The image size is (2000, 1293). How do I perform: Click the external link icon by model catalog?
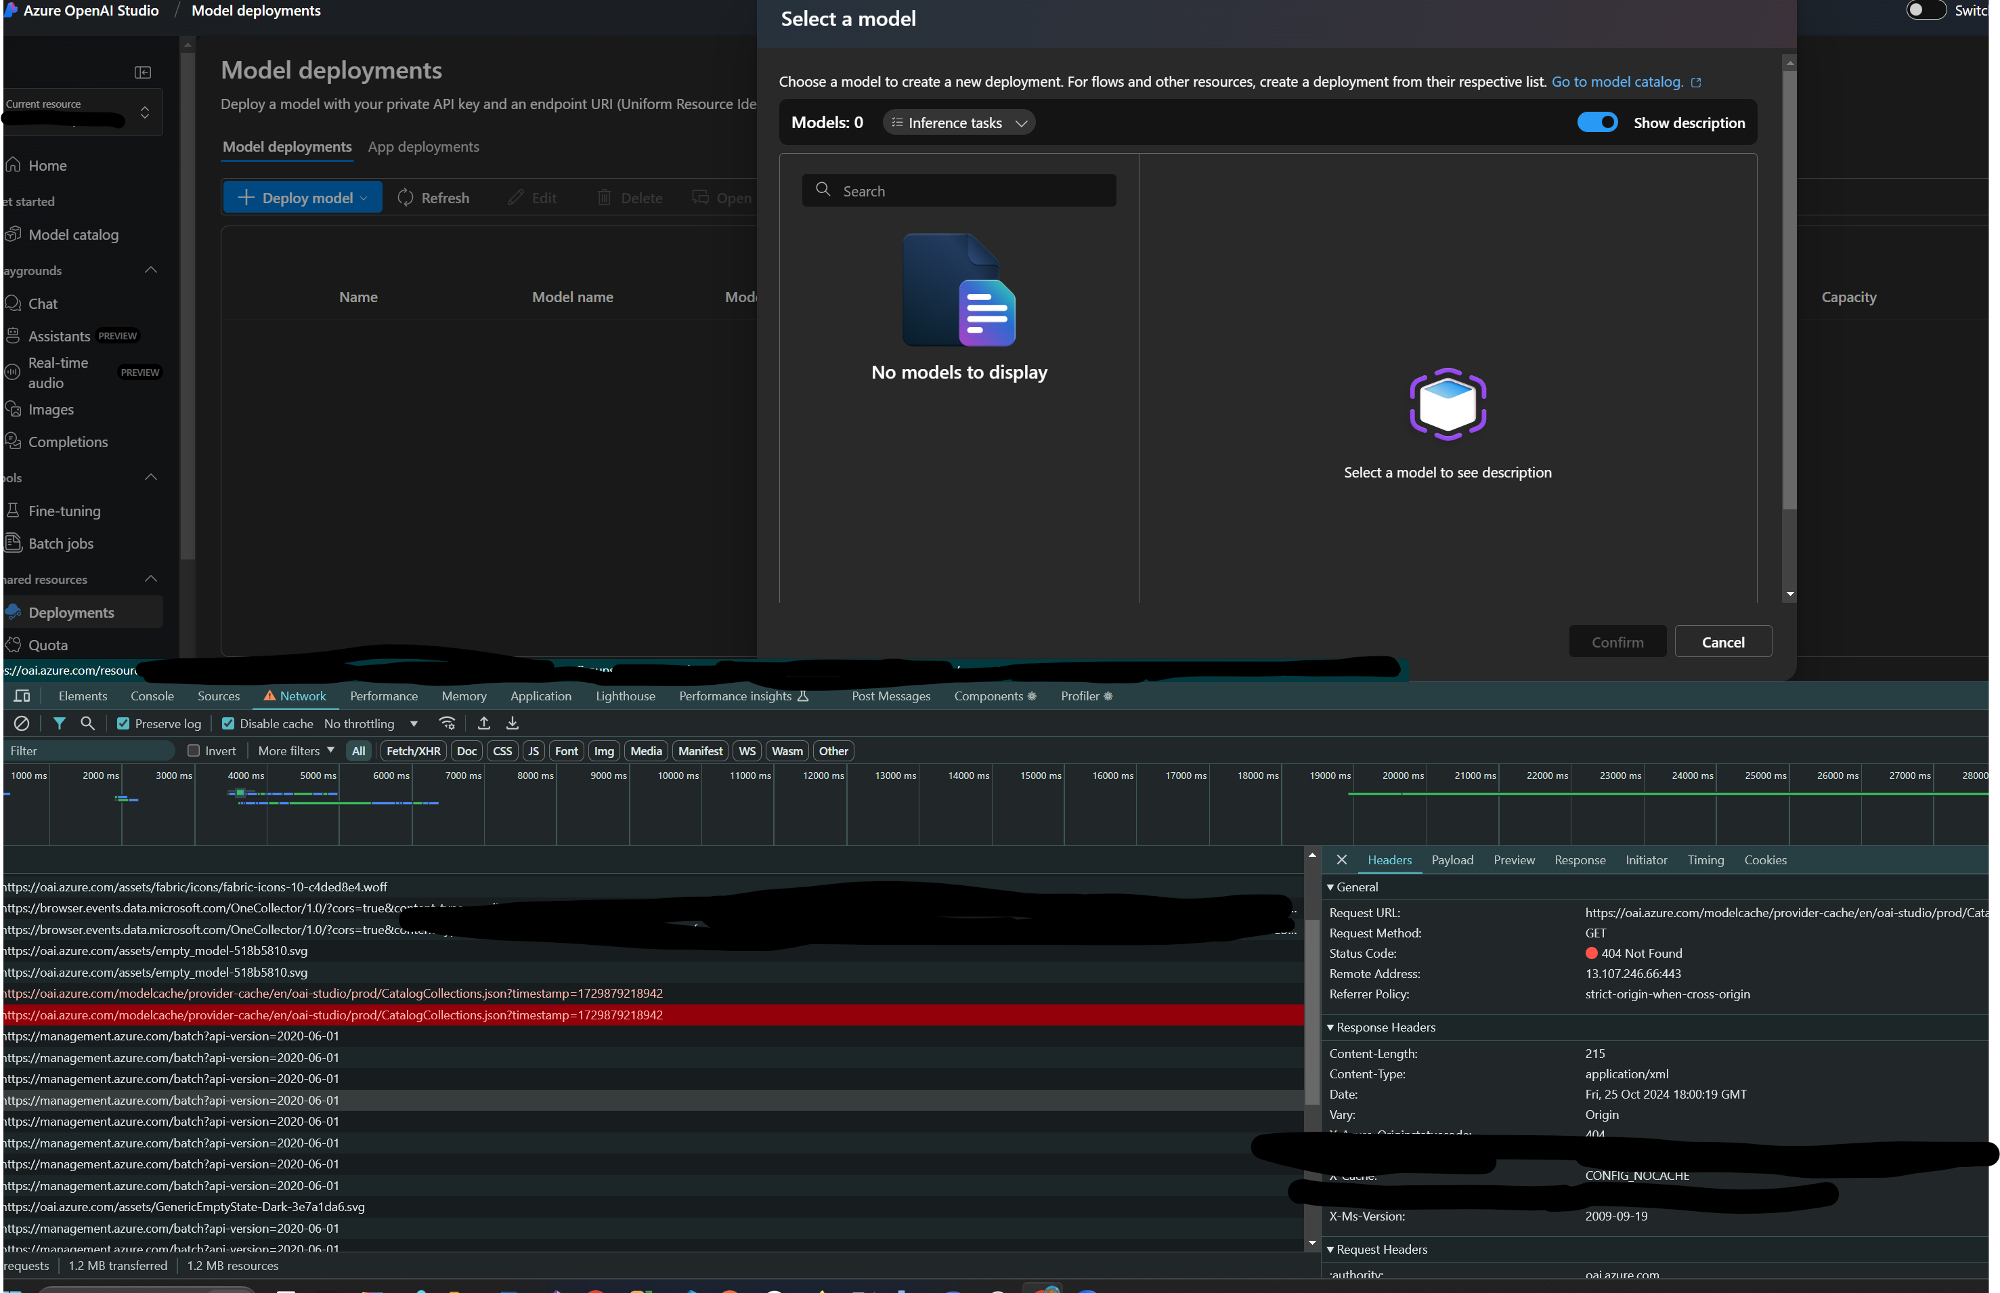pyautogui.click(x=1696, y=82)
